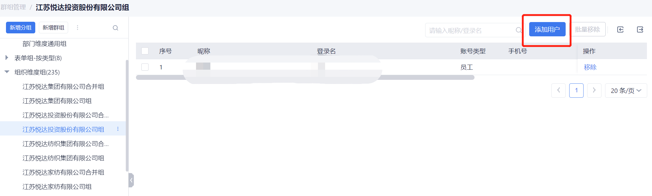Focus the 请输入昵称/登录名 search field

[x=469, y=30]
